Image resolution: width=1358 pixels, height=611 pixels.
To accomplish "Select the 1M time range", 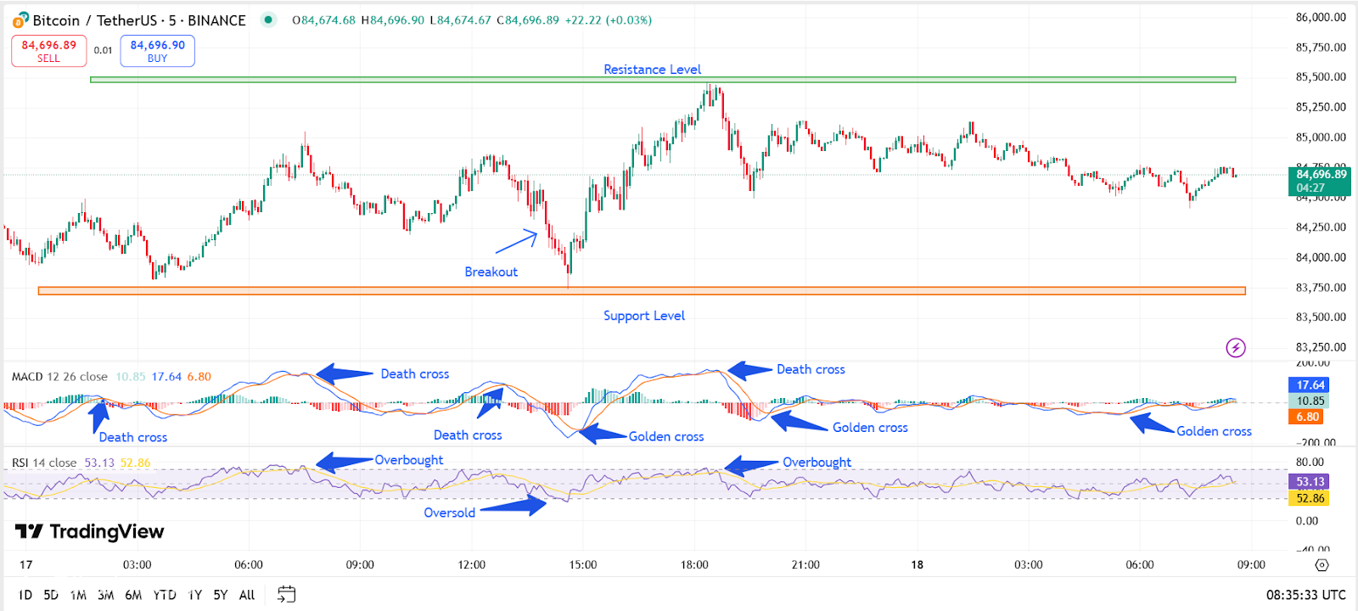I will pyautogui.click(x=78, y=595).
